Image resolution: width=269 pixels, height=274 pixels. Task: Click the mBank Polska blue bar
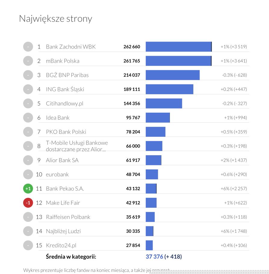tap(178, 61)
